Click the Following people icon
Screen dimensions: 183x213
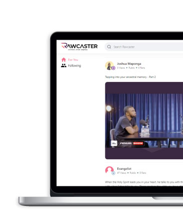coord(64,65)
